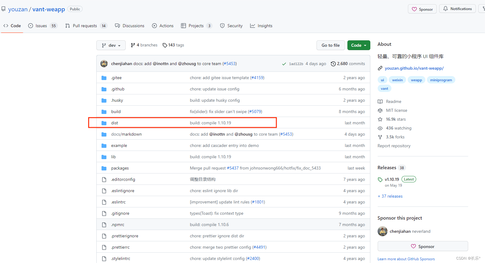
Task: Open the Releases heading link
Action: tap(387, 168)
